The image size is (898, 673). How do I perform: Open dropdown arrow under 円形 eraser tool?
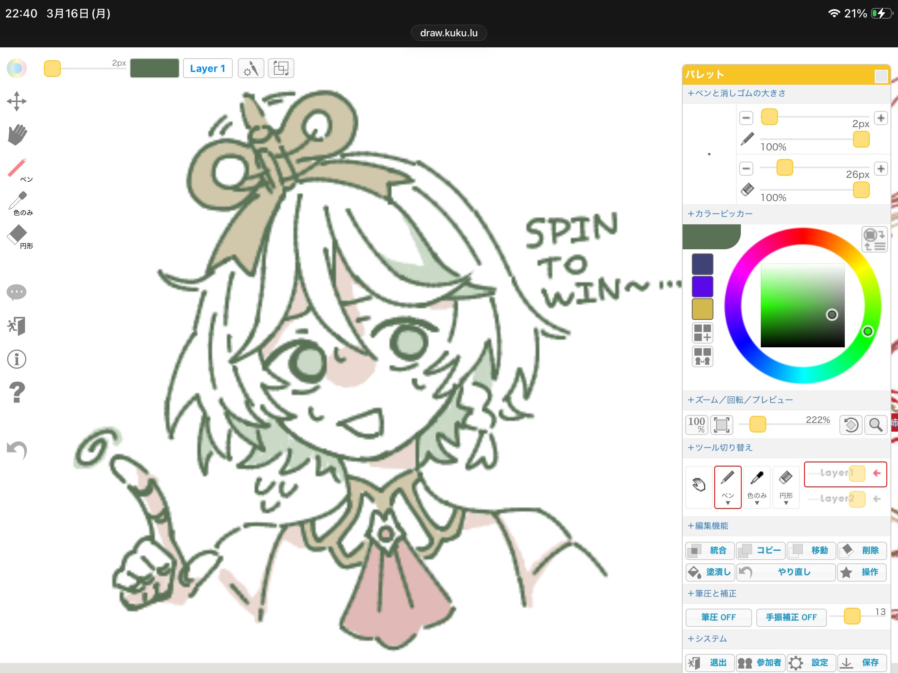(786, 503)
